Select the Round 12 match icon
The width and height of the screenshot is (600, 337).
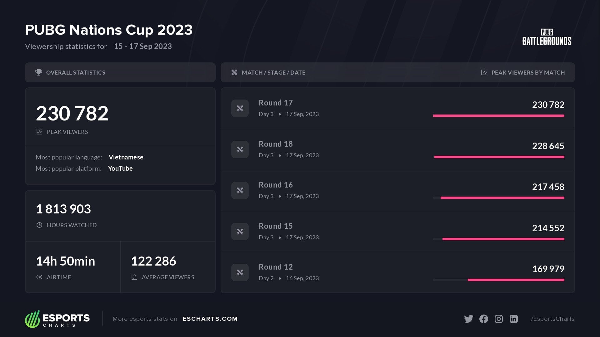[x=240, y=272]
